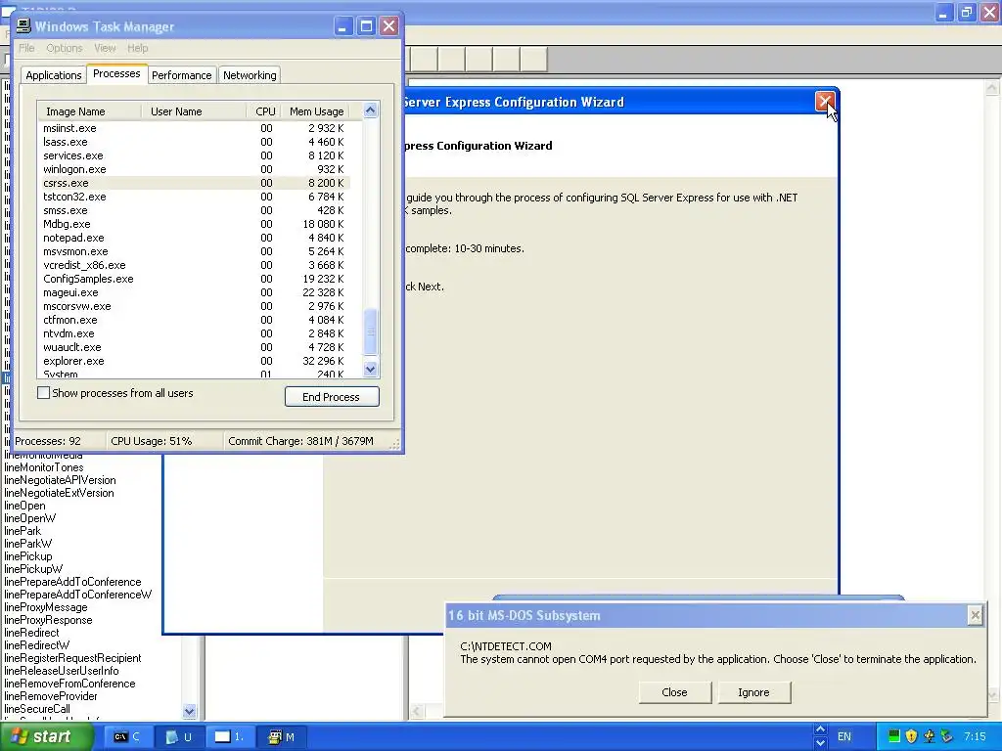The height and width of the screenshot is (751, 1002).
Task: Select the msiinst.exe process row
Action: pos(194,128)
